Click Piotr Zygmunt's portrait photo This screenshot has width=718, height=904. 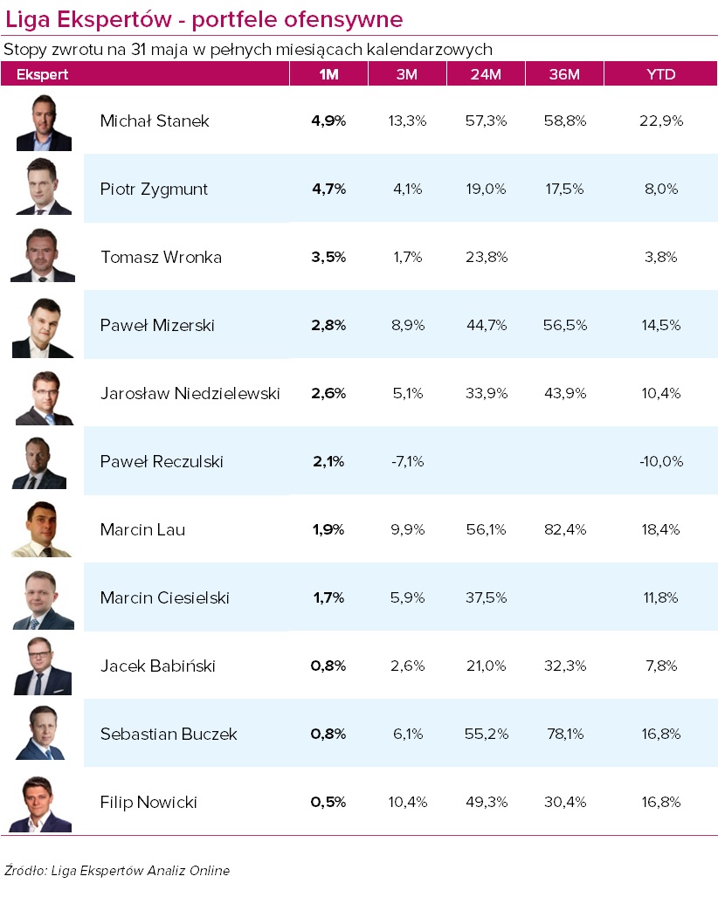tap(44, 189)
